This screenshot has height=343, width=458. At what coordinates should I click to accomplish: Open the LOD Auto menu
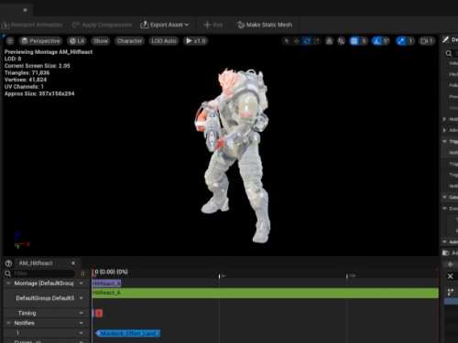pos(164,40)
